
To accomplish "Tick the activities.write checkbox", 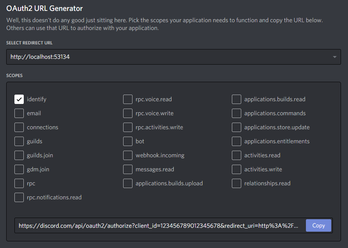I will pos(237,169).
